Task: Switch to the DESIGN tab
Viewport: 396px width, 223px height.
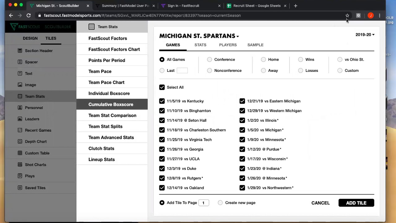Action: click(x=30, y=38)
